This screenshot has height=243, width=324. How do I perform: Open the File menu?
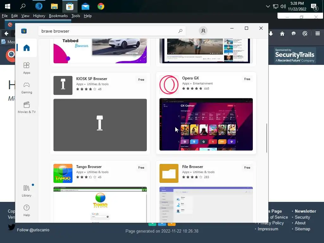[x=4, y=16]
